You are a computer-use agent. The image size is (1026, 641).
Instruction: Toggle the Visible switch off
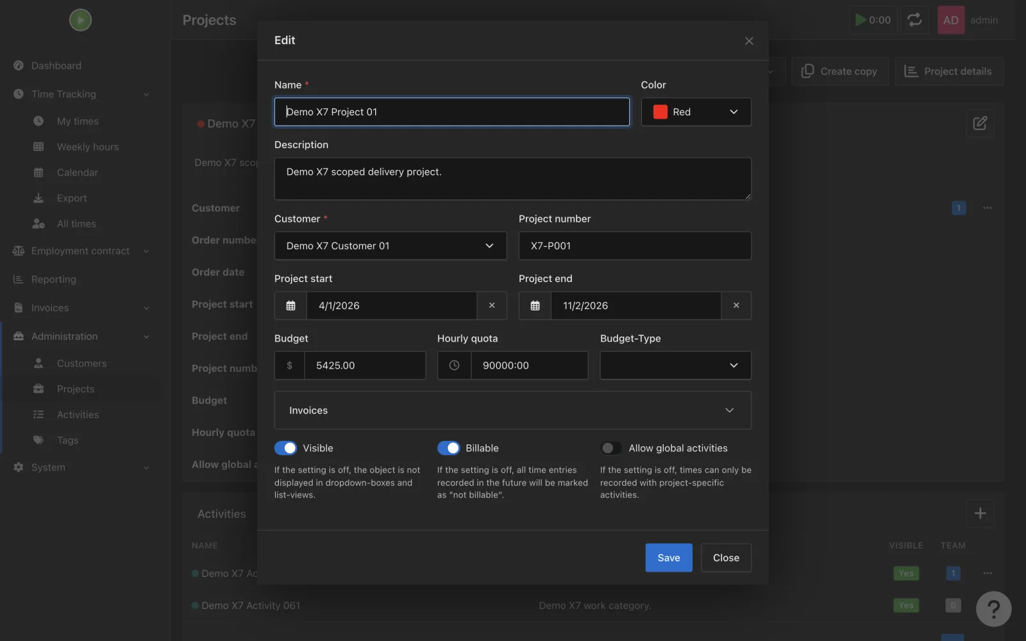pos(285,448)
